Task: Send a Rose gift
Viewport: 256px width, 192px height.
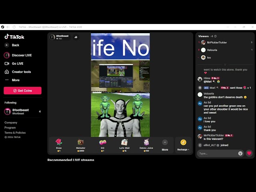Action: 59,145
